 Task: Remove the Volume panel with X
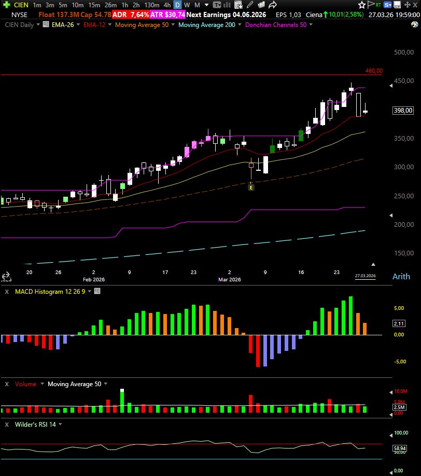click(x=7, y=384)
